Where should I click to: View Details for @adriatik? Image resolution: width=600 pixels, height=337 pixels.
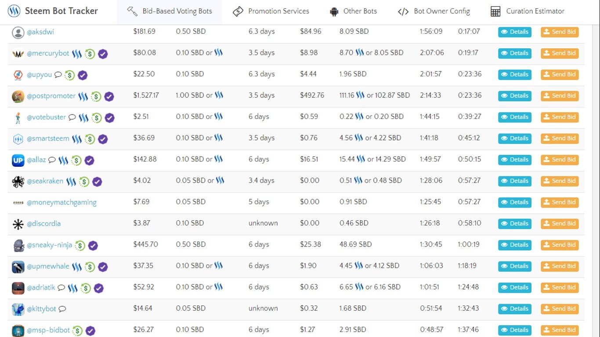pos(514,287)
